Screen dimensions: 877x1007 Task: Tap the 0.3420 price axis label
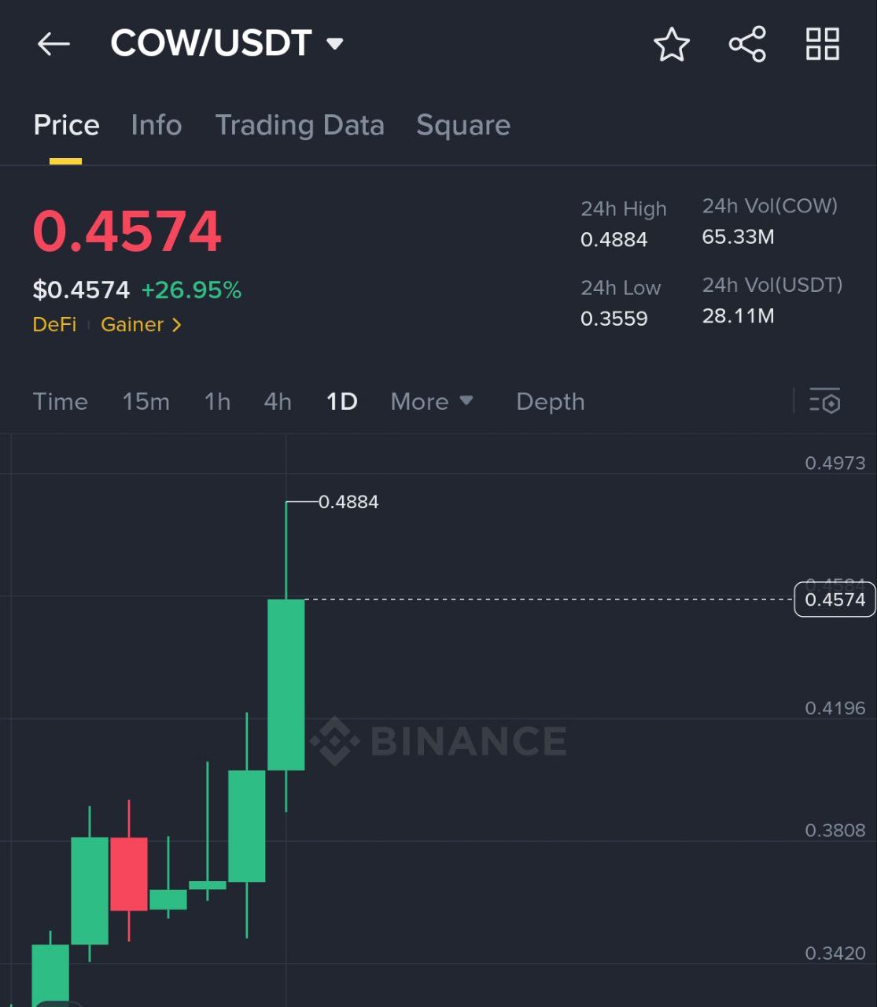[x=835, y=953]
